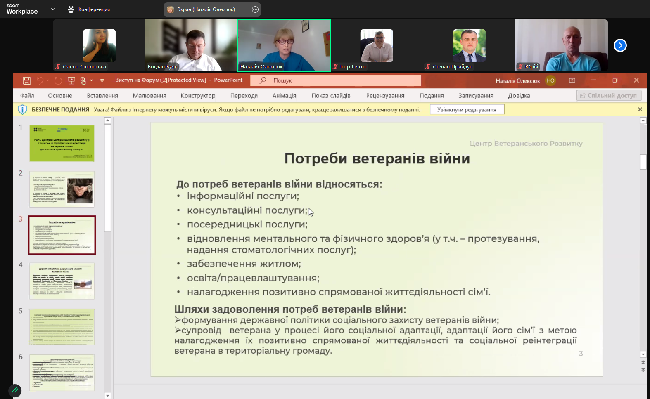The width and height of the screenshot is (650, 399).
Task: Click Юрій video tile
Action: coord(562,45)
